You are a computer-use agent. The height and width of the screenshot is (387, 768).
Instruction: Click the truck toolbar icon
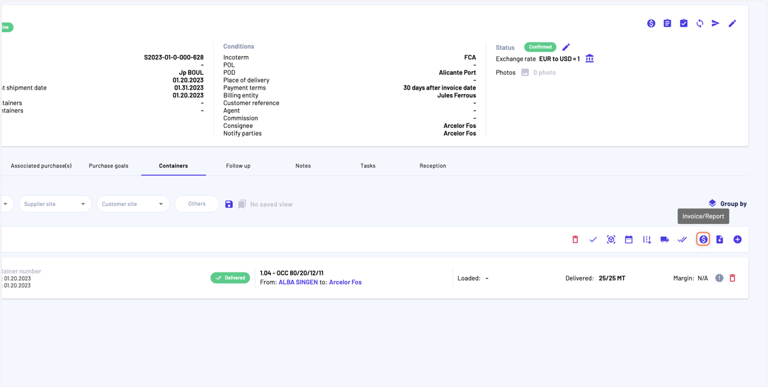click(664, 240)
